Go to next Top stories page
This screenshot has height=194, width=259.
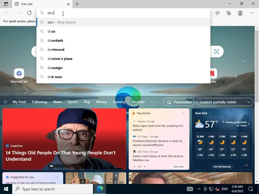(x=144, y=167)
